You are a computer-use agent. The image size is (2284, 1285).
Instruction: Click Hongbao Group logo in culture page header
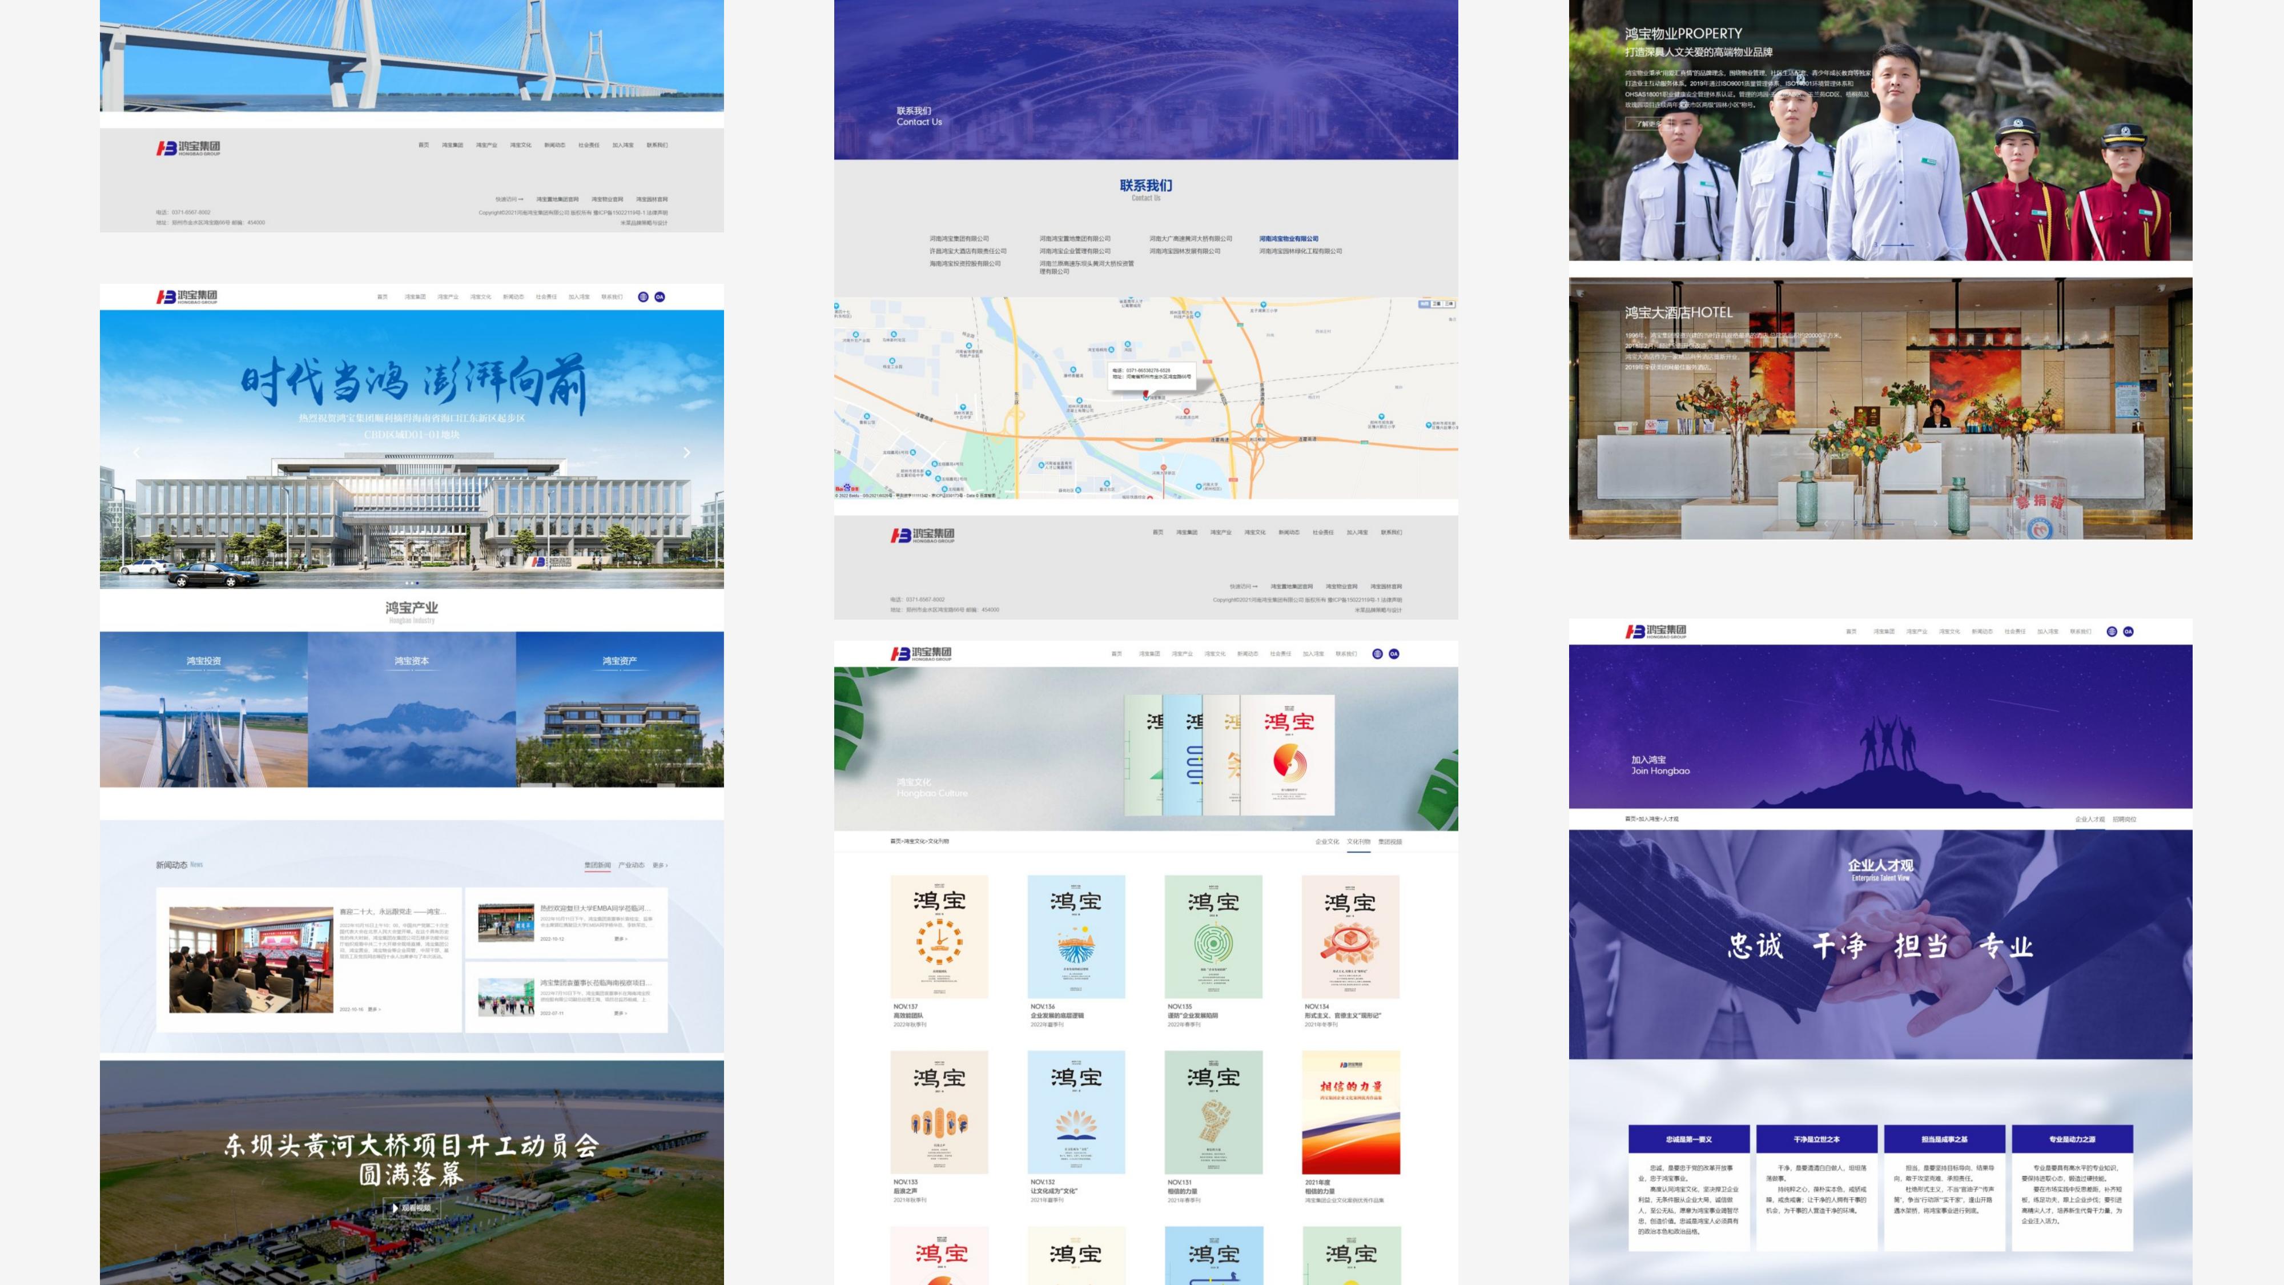[x=921, y=653]
